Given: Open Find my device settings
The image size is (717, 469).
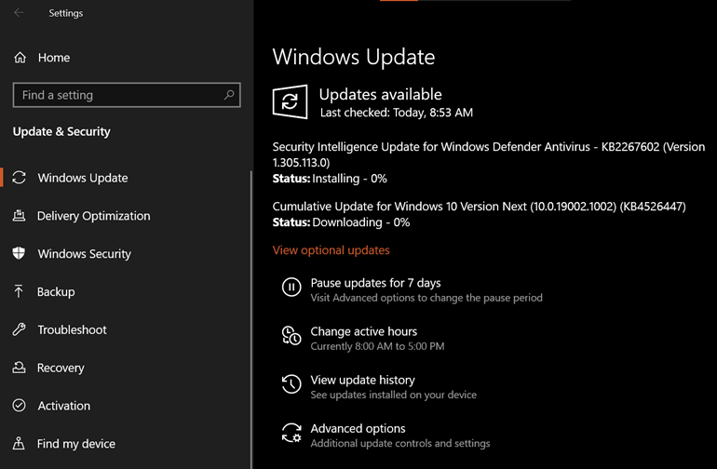Looking at the screenshot, I should (76, 443).
